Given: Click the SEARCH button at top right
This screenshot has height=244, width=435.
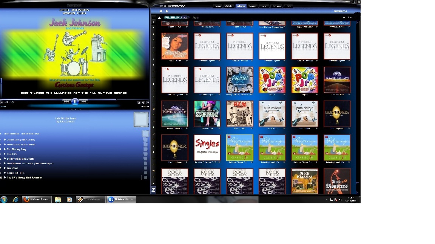Looking at the screenshot, I should [340, 11].
